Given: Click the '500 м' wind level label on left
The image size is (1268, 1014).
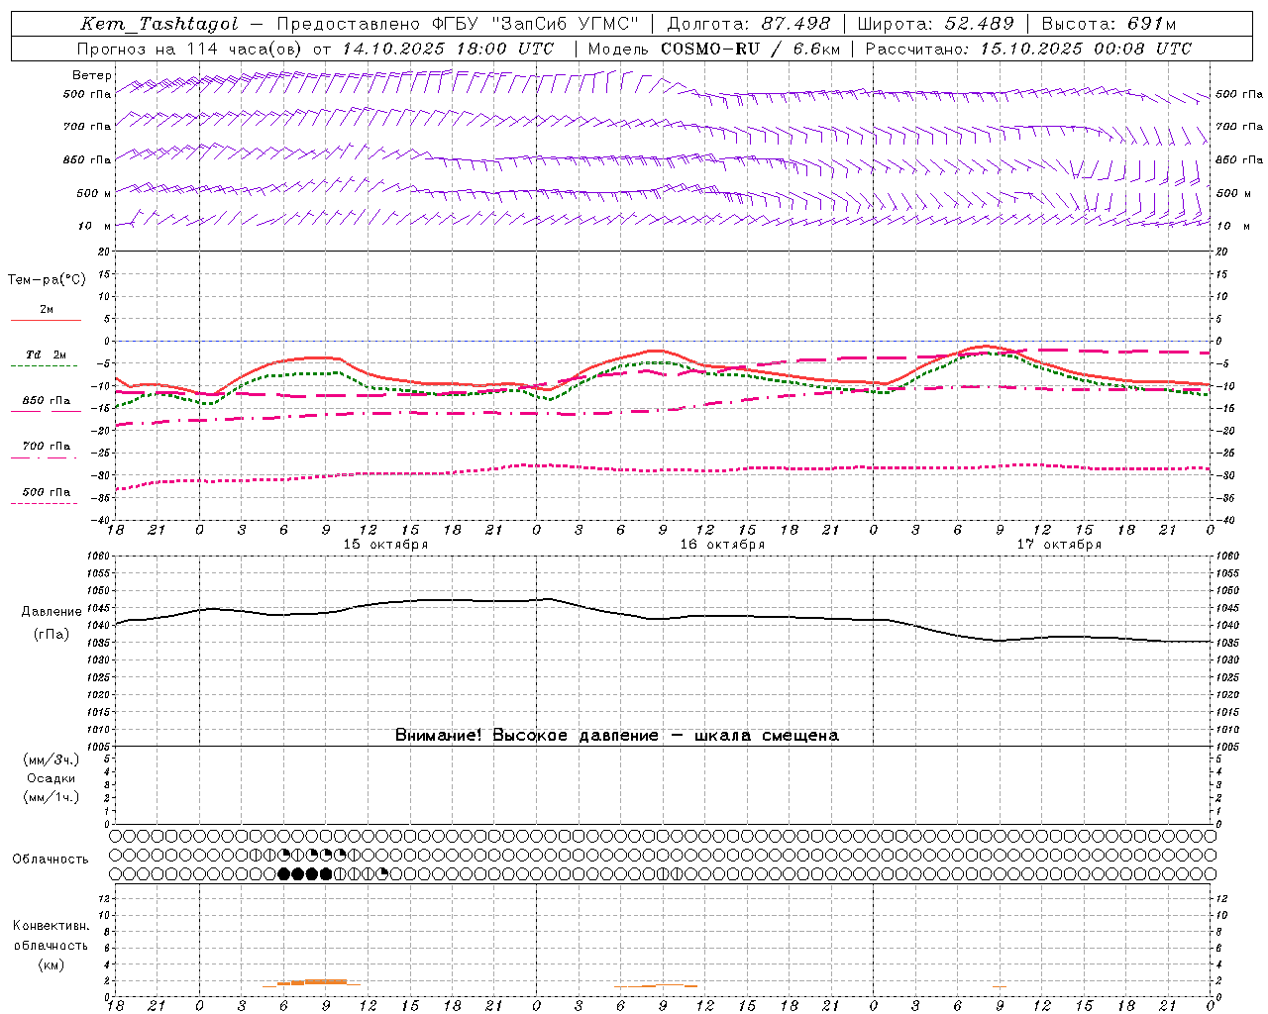Looking at the screenshot, I should click(x=94, y=193).
